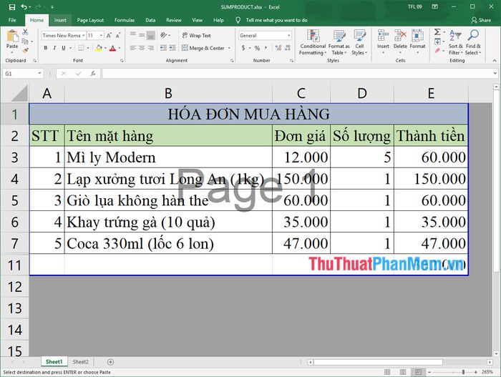Toggle Italic formatting

pos(54,48)
